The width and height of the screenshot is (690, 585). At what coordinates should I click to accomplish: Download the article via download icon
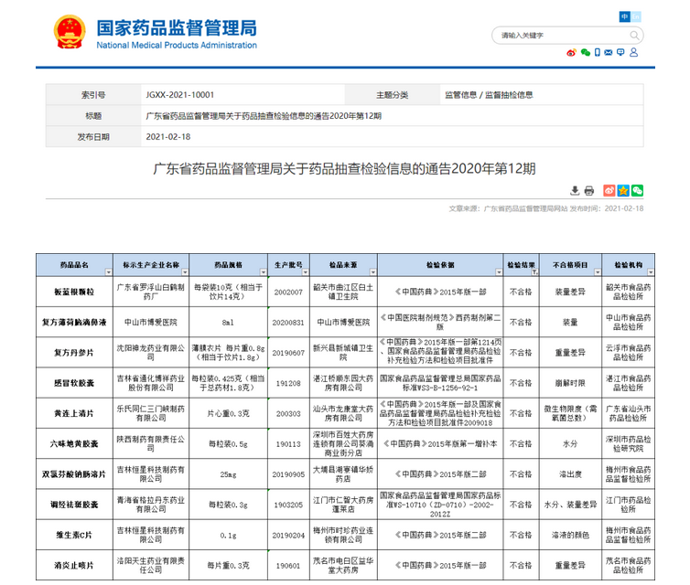(x=575, y=190)
